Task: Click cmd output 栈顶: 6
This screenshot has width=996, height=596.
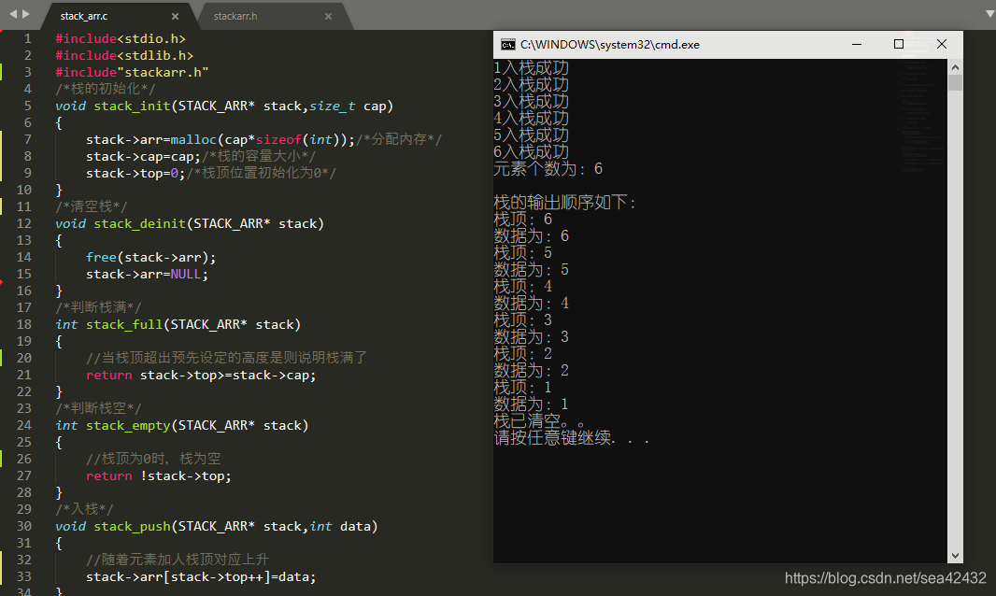Action: coord(523,220)
